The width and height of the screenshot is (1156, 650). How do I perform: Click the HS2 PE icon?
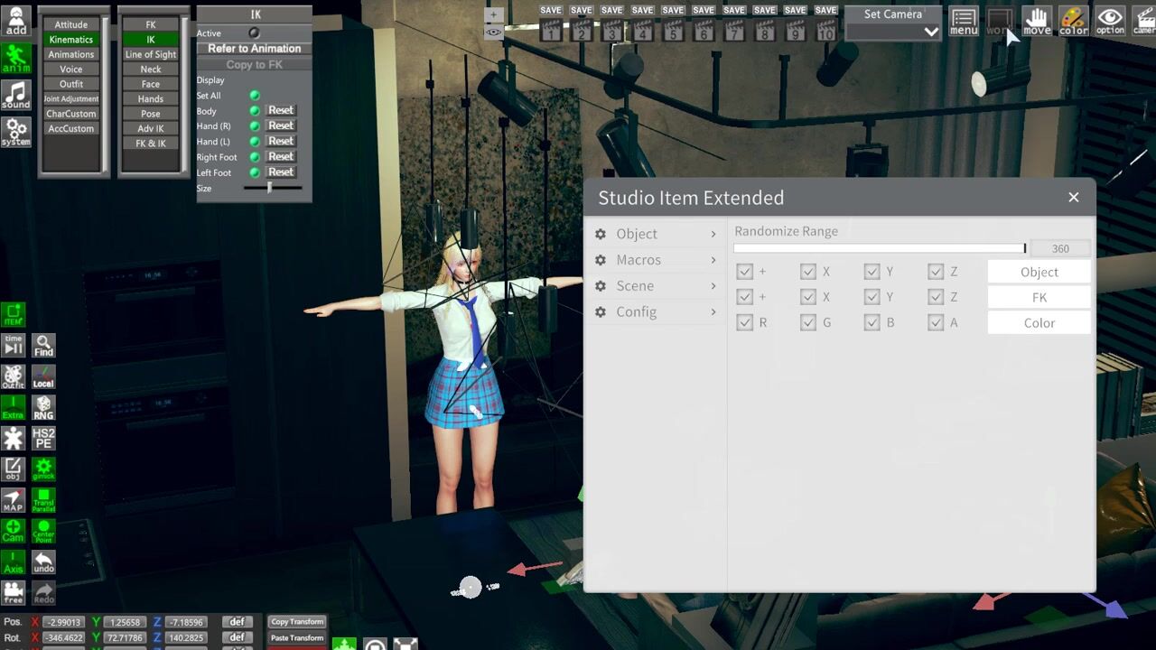43,439
